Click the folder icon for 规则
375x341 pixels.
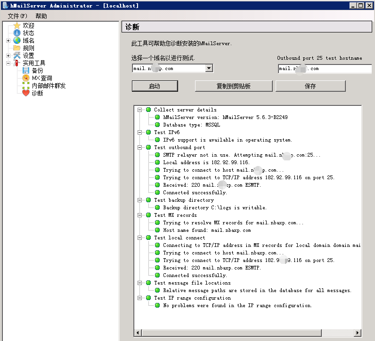click(17, 48)
